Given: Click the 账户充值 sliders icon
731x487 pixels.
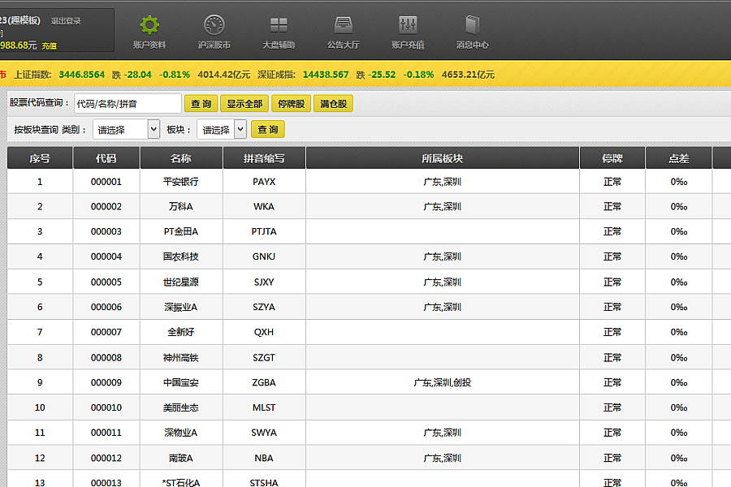Looking at the screenshot, I should [408, 25].
